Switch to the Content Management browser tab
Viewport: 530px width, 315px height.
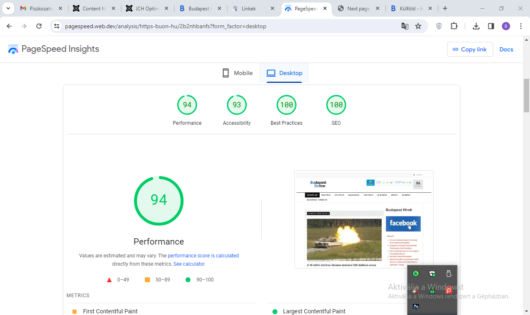pyautogui.click(x=94, y=8)
